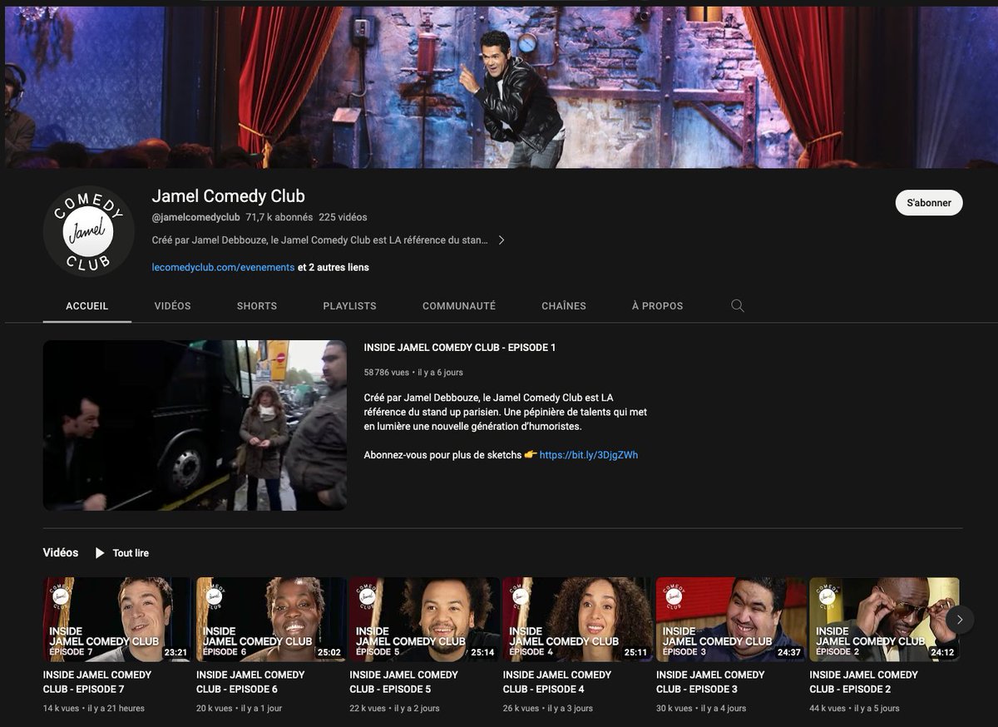Subscribe with the S'abonner button
998x727 pixels.
point(929,203)
